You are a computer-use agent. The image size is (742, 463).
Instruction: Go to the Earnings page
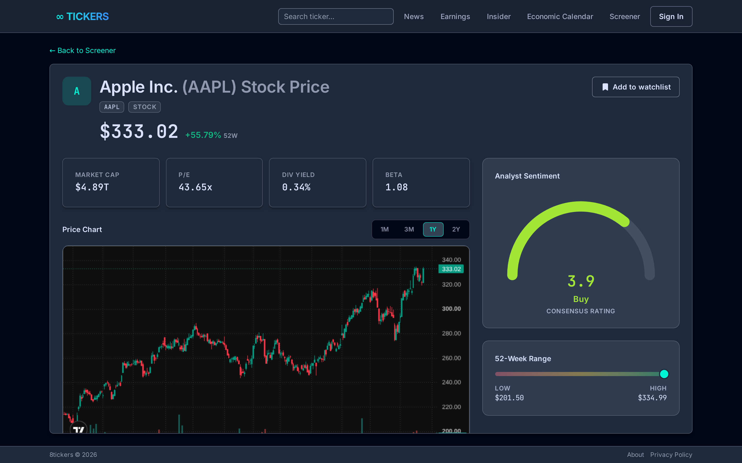point(455,16)
